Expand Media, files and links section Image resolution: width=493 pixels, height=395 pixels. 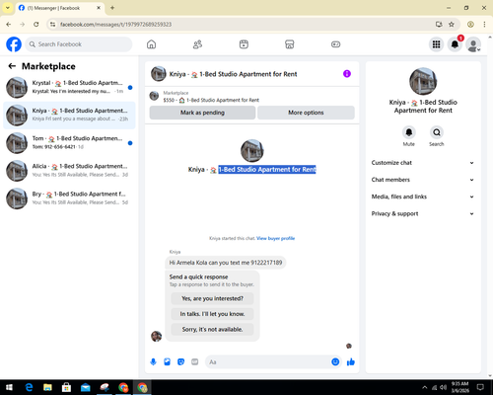click(423, 197)
